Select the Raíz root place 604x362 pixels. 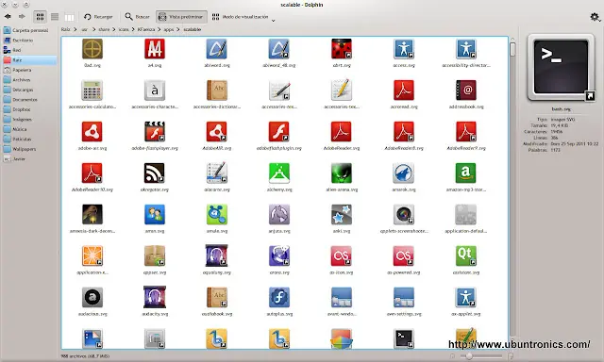point(29,60)
